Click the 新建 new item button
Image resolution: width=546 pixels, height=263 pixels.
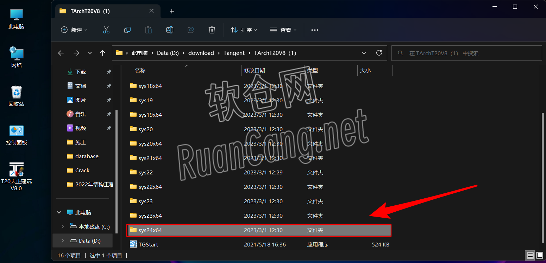coord(74,30)
